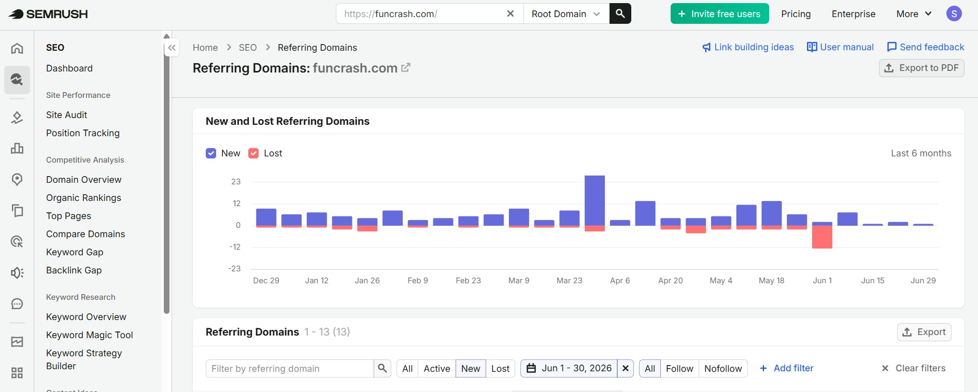Remove the Jun 1 - 30, 2026 date filter

pos(626,368)
